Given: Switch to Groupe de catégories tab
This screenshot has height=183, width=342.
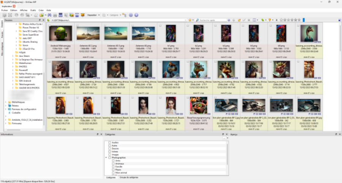Looking at the screenshot, I should (x=129, y=177).
